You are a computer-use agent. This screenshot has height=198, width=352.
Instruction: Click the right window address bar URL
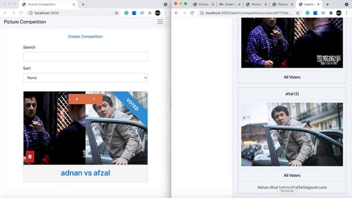[x=248, y=13]
